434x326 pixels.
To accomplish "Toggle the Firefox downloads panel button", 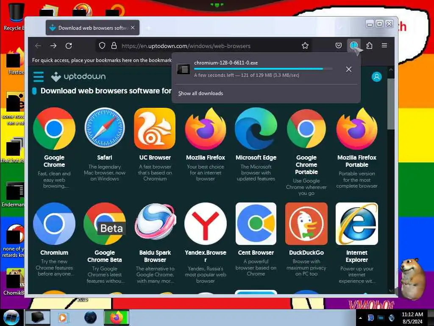I will point(354,45).
